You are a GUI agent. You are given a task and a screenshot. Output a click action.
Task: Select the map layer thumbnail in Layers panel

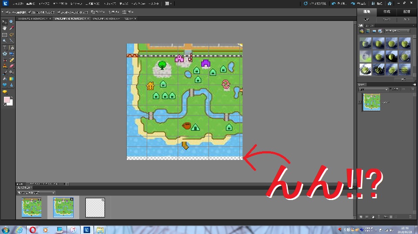coord(371,102)
